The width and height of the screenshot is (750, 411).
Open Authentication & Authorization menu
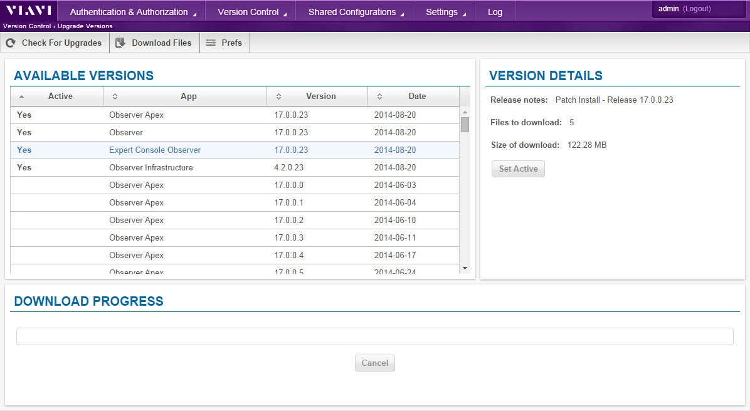coord(133,12)
